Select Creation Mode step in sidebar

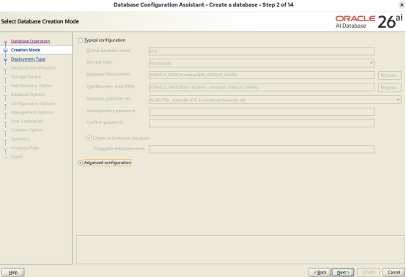click(26, 50)
